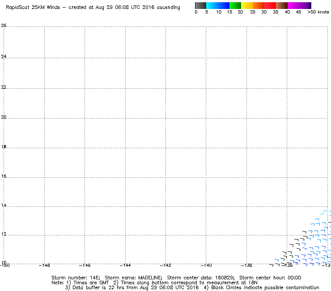Click latitude axis label 26

click(x=4, y=26)
